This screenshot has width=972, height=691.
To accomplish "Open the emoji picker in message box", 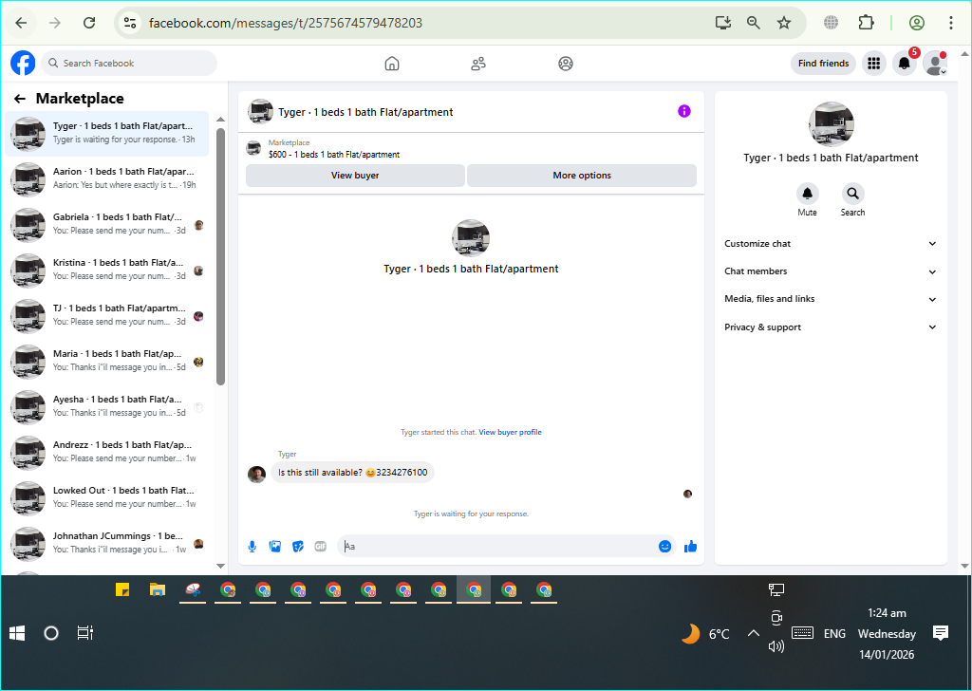I will click(x=664, y=546).
